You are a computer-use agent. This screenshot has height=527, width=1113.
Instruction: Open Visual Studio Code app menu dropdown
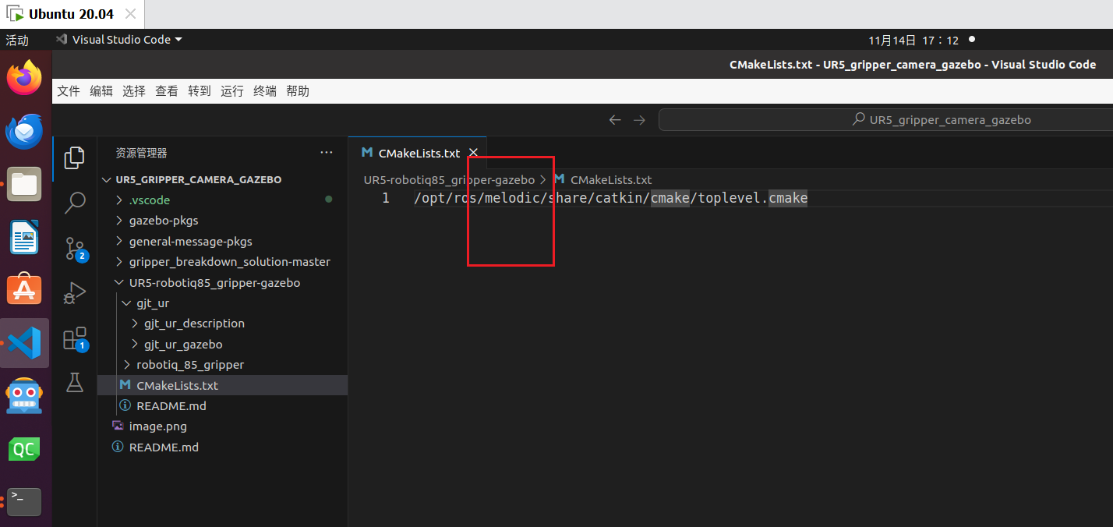[118, 40]
